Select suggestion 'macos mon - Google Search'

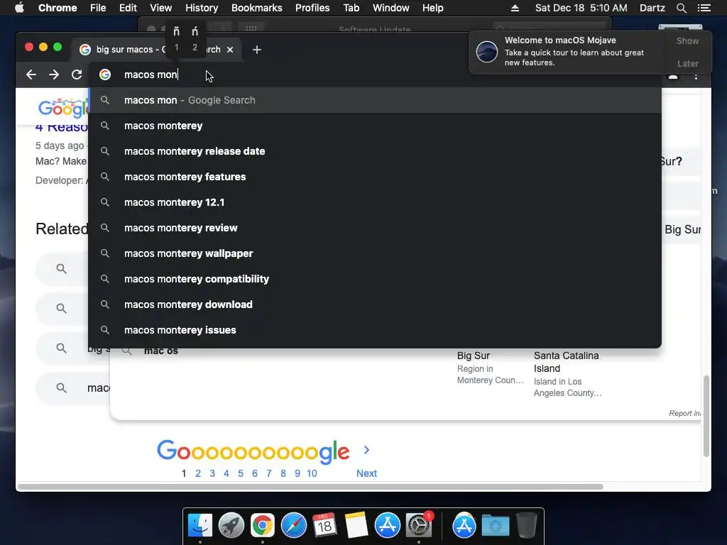(375, 100)
